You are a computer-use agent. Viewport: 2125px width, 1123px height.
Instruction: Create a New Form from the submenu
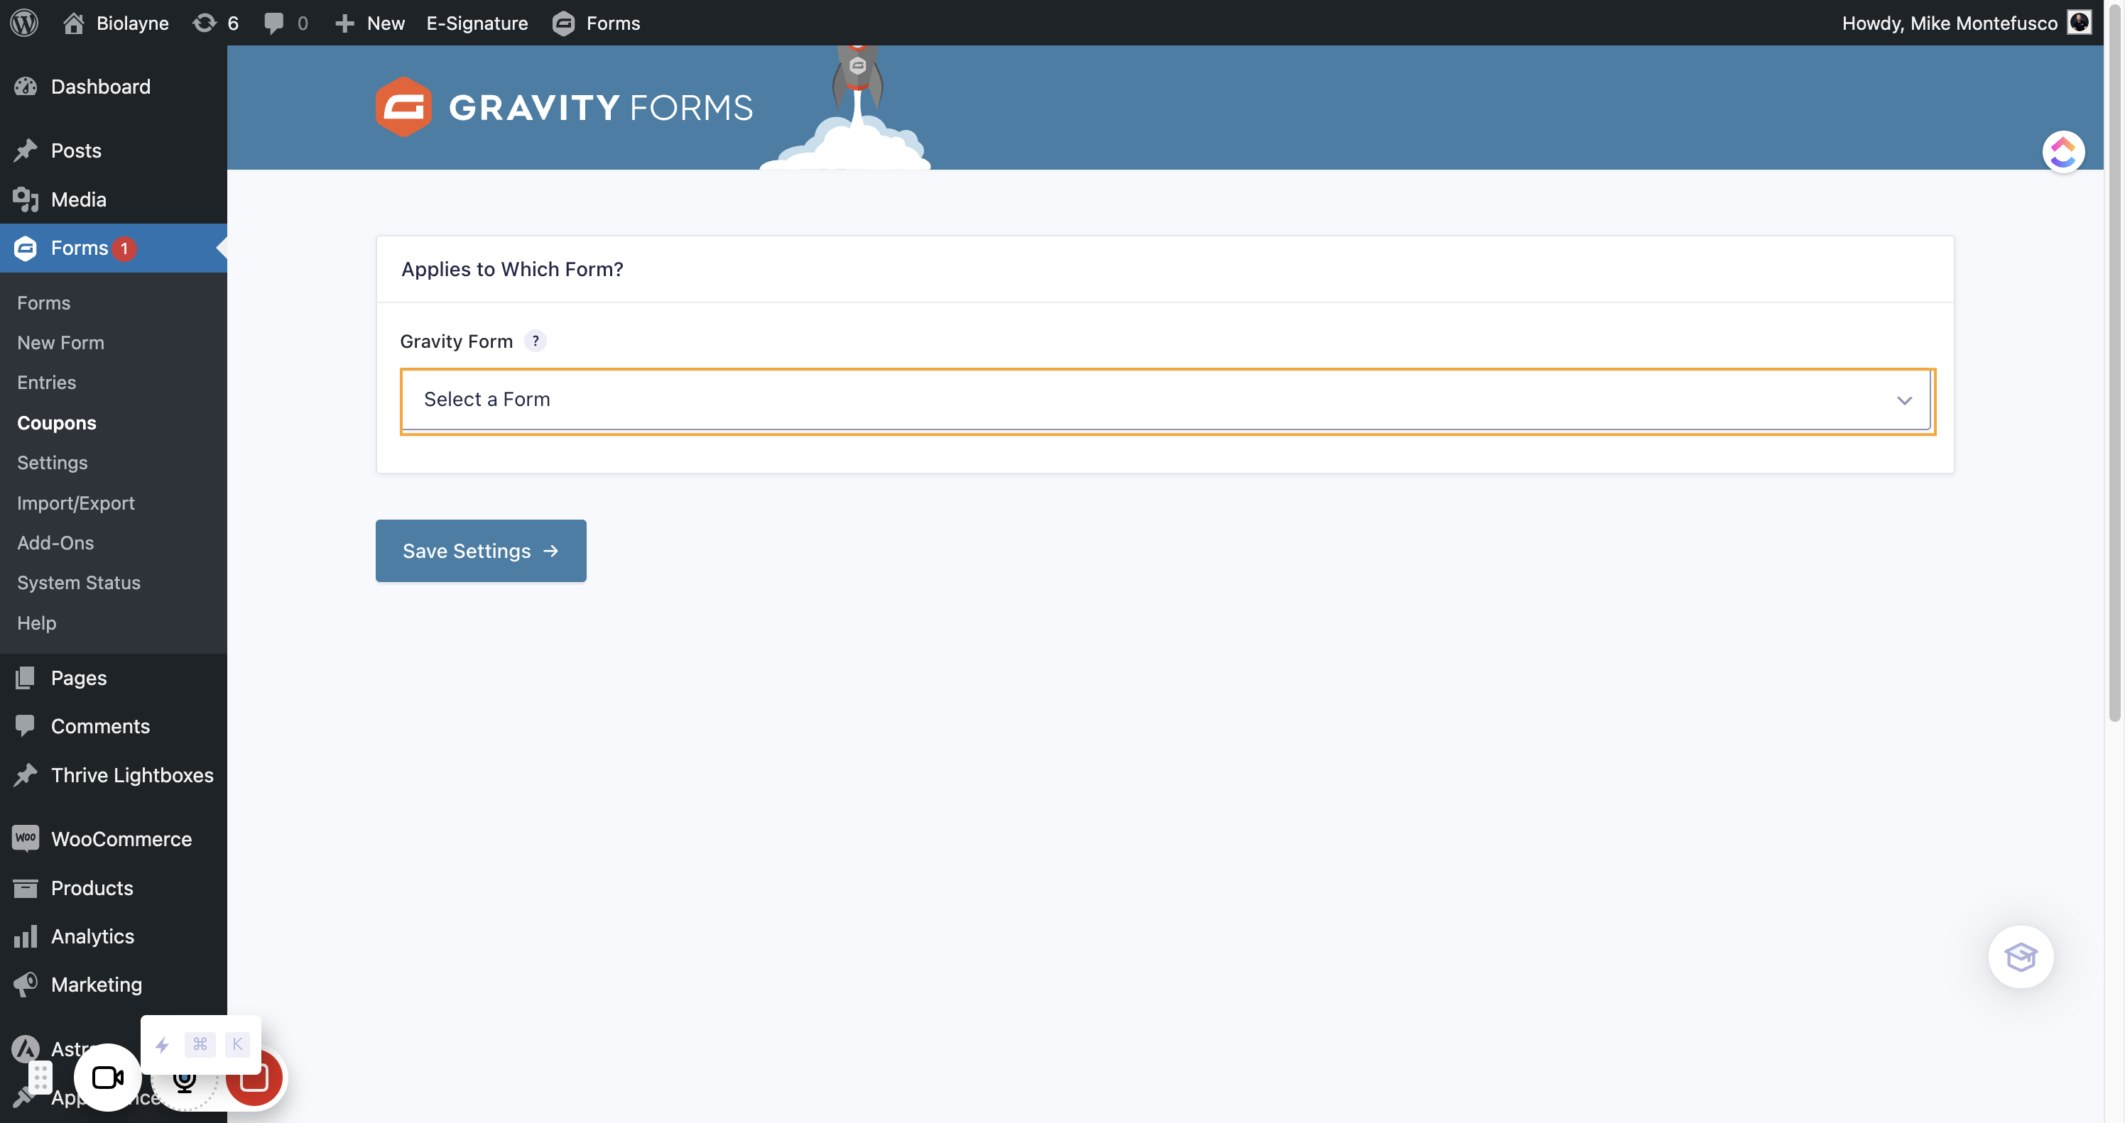coord(61,342)
